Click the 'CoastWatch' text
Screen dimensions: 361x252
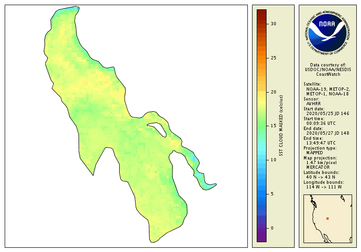coord(328,74)
